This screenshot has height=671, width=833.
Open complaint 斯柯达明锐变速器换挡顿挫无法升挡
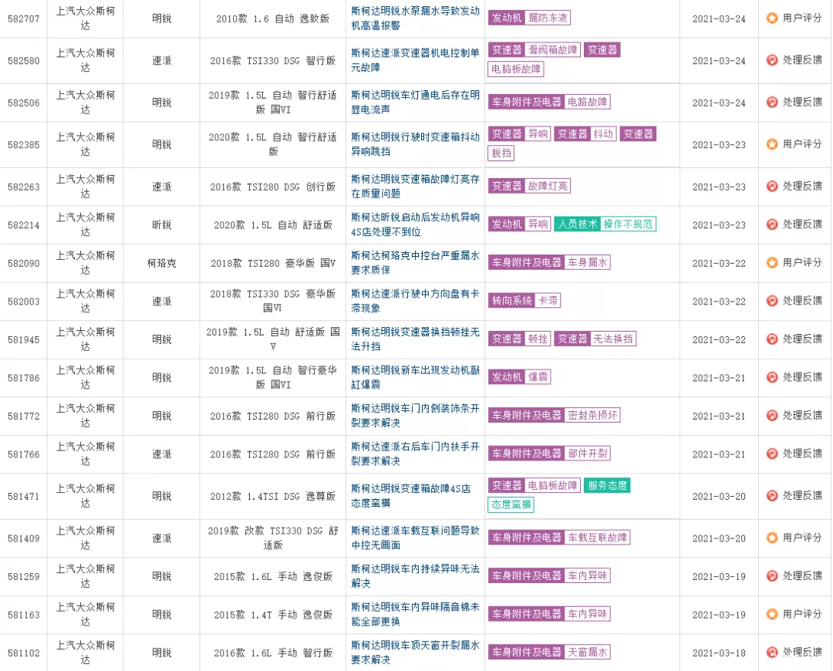coord(415,339)
